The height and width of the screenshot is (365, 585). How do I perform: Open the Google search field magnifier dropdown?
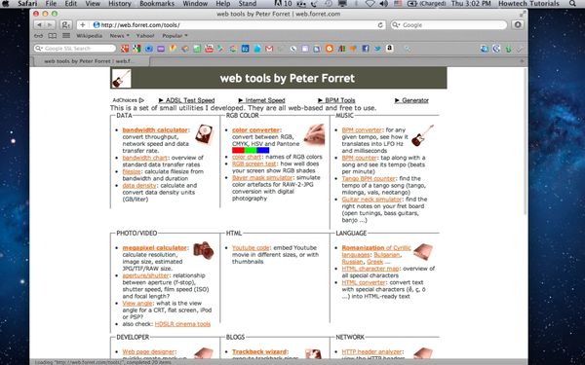396,25
